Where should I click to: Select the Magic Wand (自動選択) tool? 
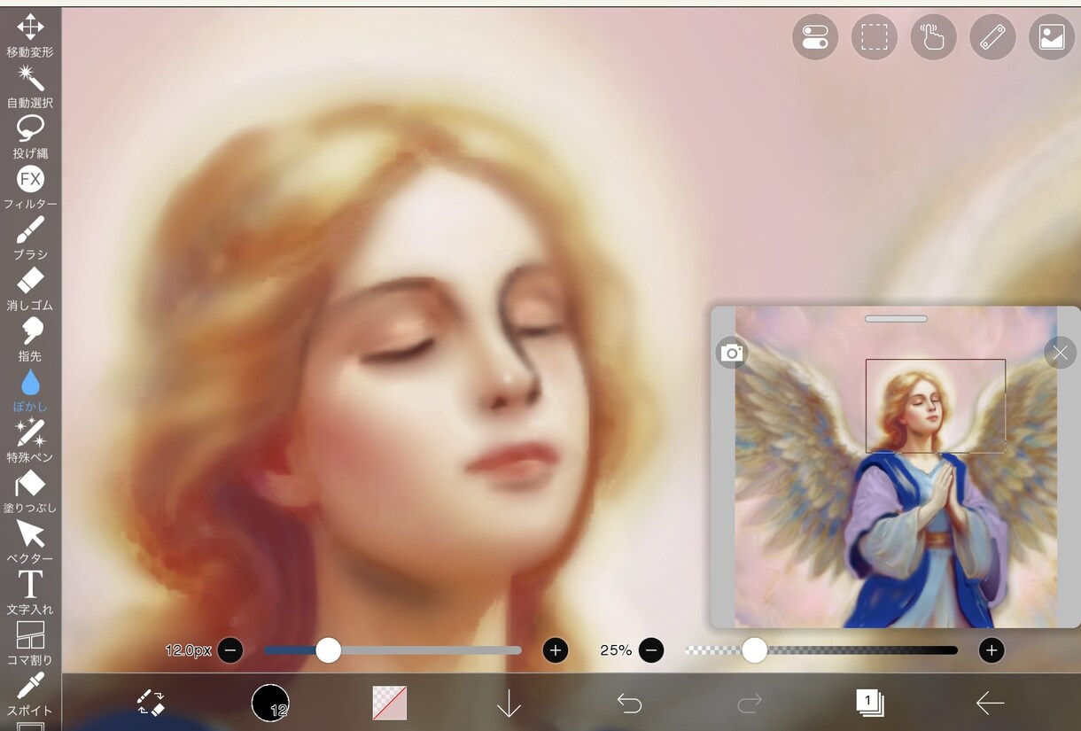click(x=30, y=86)
